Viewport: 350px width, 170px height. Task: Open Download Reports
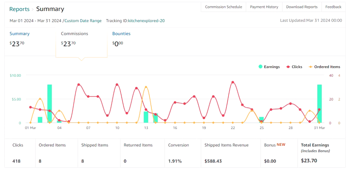pyautogui.click(x=302, y=7)
